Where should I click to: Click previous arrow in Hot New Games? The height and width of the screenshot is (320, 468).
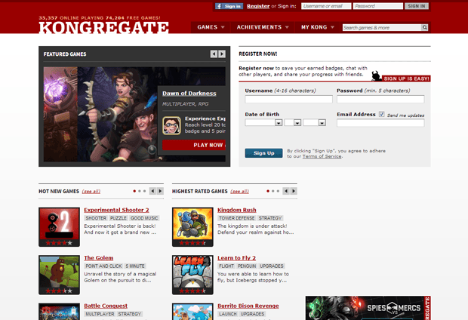(152, 191)
